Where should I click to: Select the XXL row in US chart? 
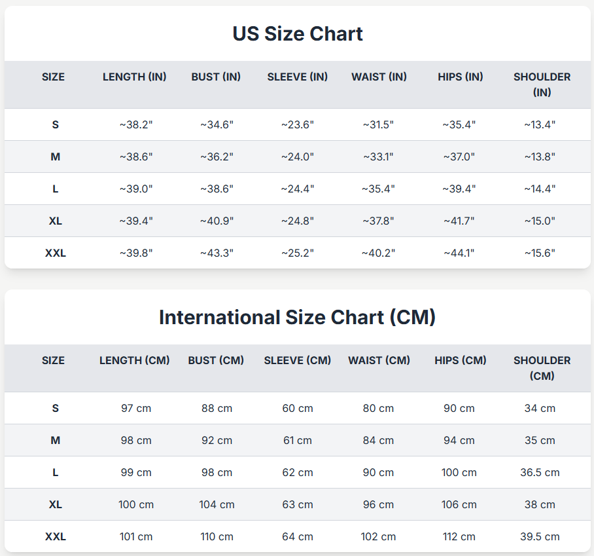(x=56, y=253)
